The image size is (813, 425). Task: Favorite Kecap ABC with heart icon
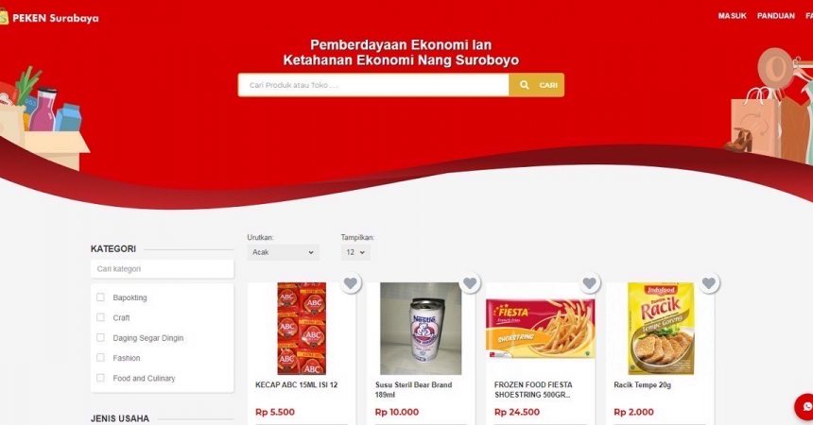(351, 283)
